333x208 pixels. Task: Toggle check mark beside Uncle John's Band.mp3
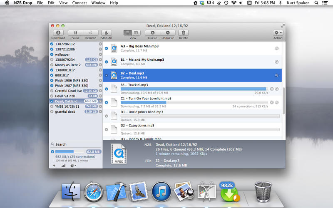pyautogui.click(x=107, y=116)
